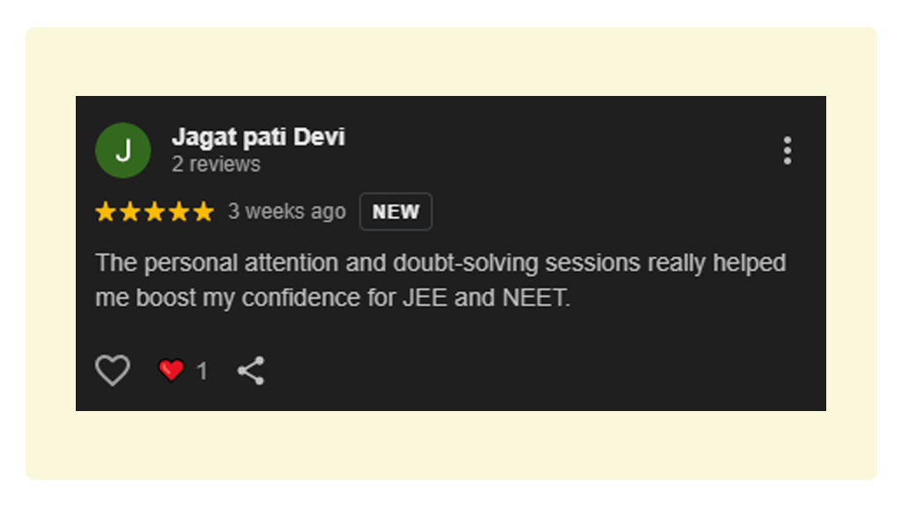Open Jagat pati Devi's profile name
This screenshot has width=902, height=507.
[258, 137]
